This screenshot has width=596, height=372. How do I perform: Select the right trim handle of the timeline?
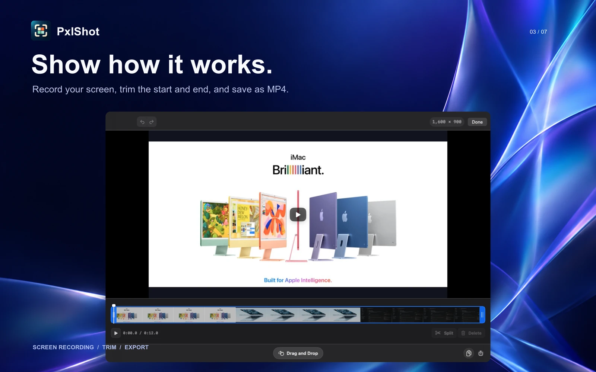pos(482,315)
